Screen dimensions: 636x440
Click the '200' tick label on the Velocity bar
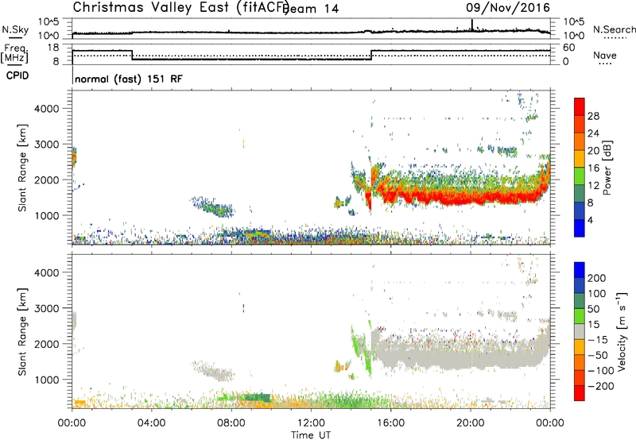pyautogui.click(x=597, y=278)
